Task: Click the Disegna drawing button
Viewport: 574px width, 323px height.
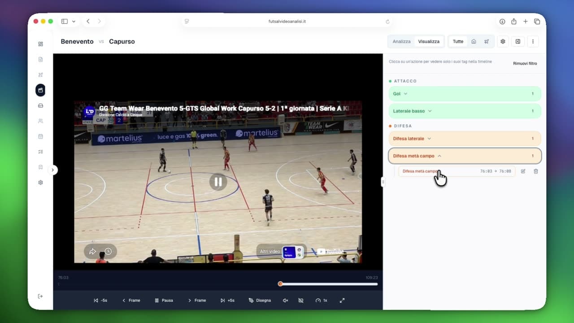Action: [x=260, y=301]
